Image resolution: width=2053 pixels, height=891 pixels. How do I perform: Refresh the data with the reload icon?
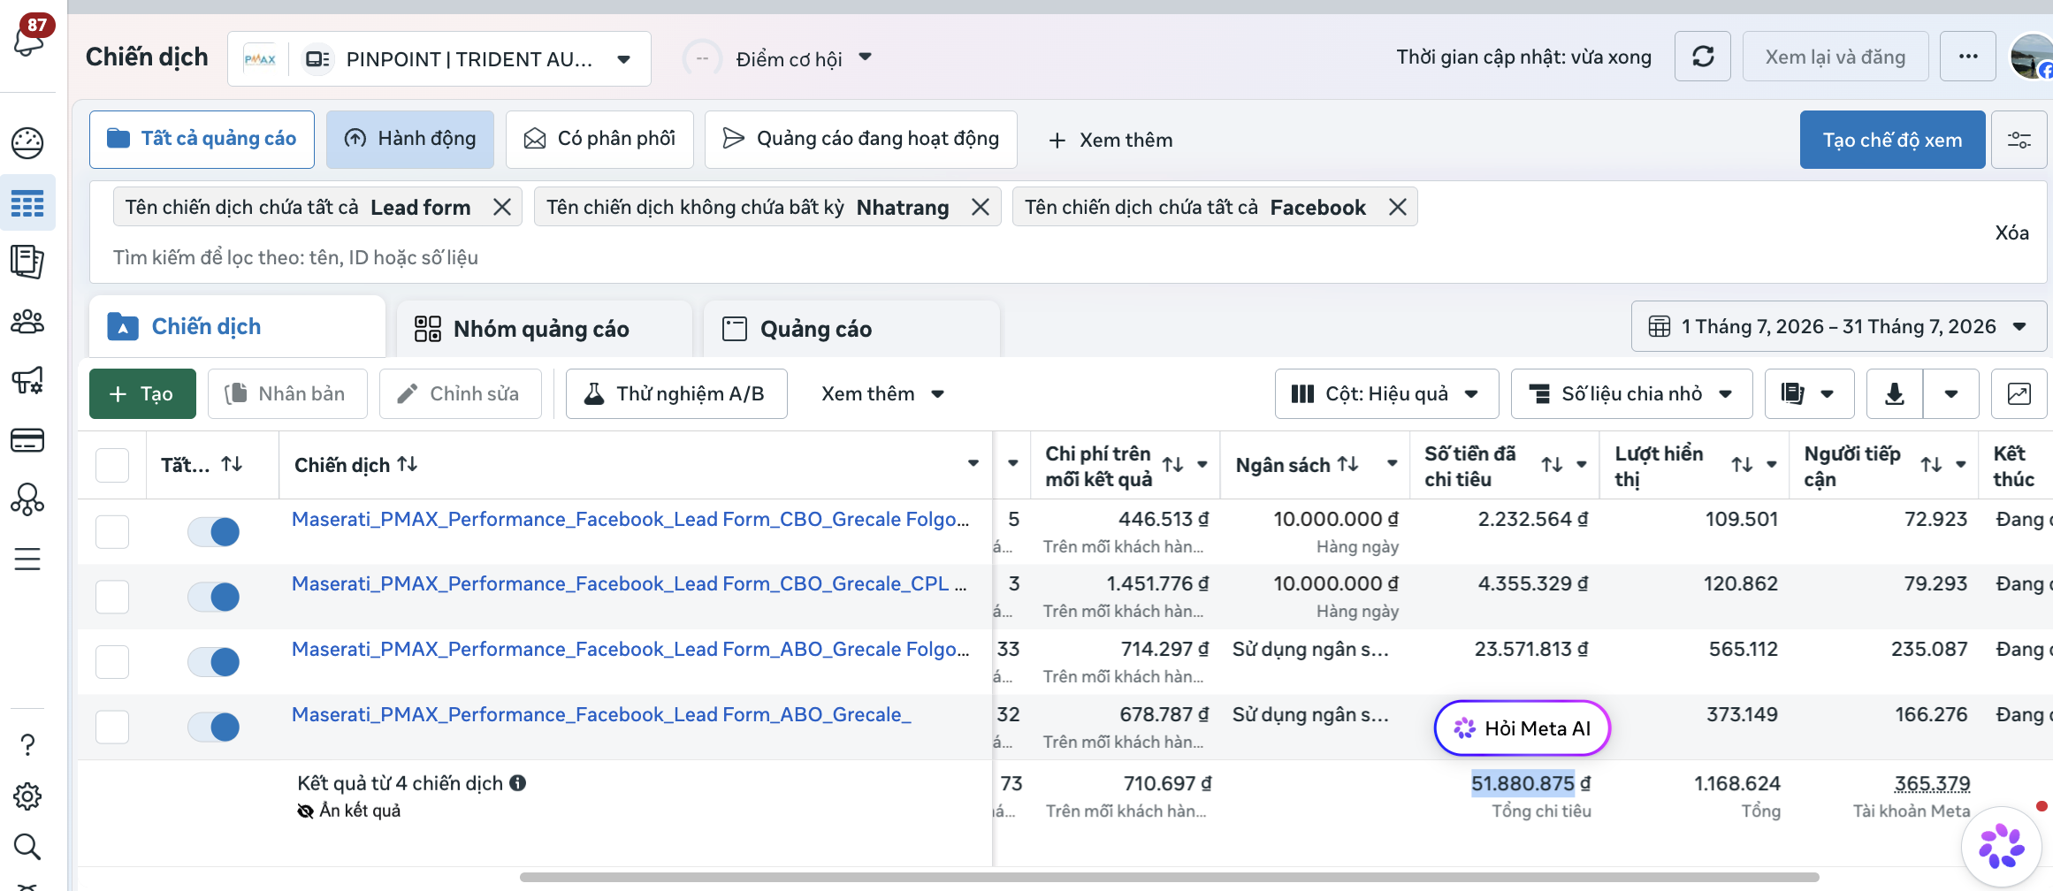tap(1703, 57)
